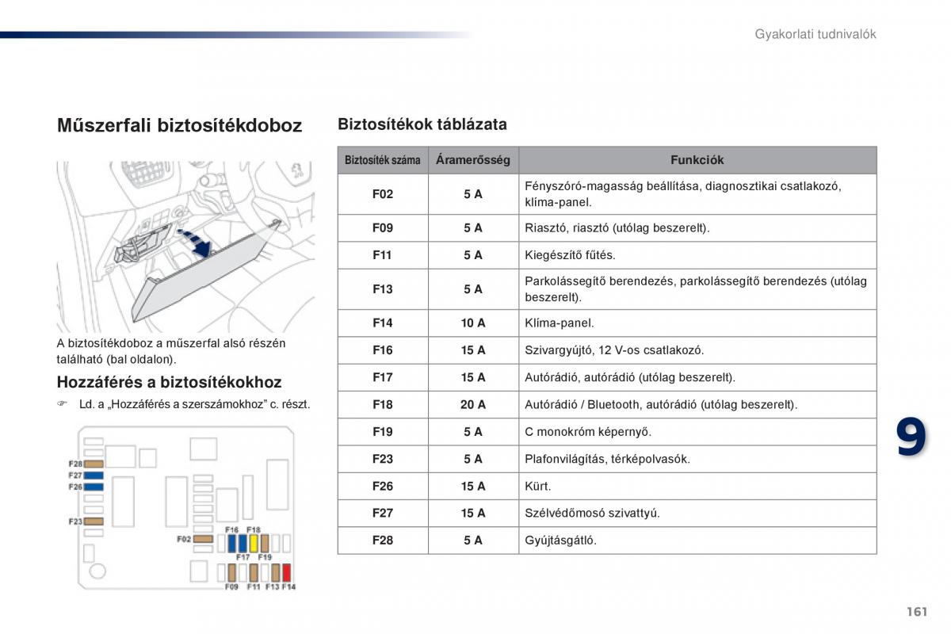Click the red F14 fuse in diagram

[x=287, y=573]
